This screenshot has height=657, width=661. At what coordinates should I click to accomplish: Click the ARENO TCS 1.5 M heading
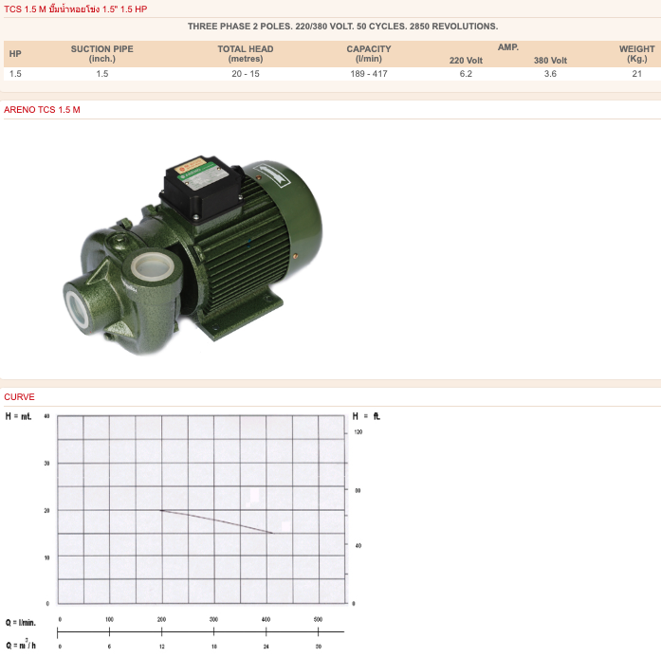pos(42,110)
